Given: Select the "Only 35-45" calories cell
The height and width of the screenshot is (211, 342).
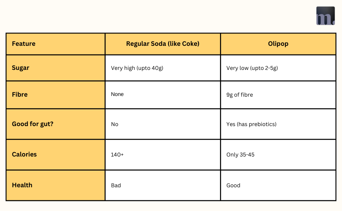Looking at the screenshot, I should click(240, 155).
